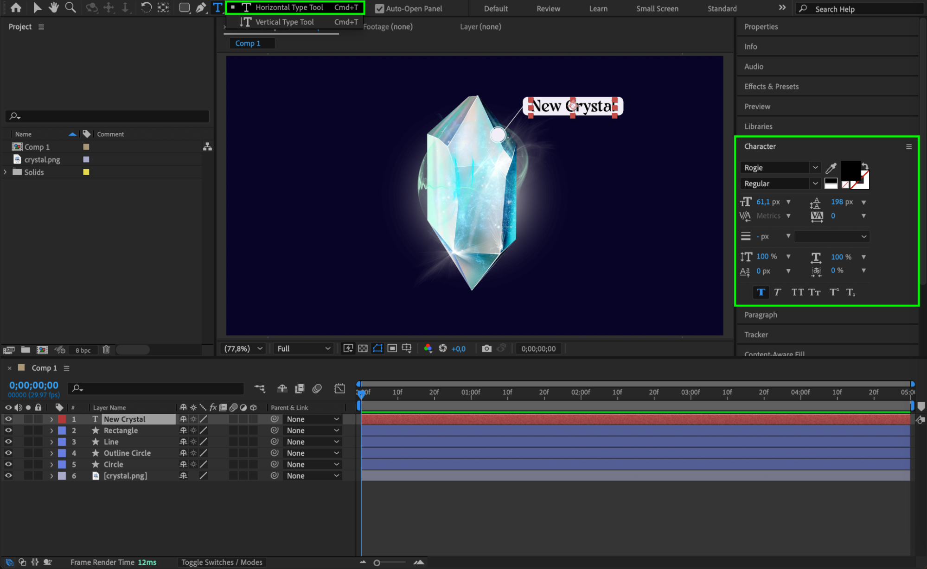Viewport: 927px width, 569px height.
Task: Open the Graph Editor icon in timeline
Action: (x=339, y=388)
